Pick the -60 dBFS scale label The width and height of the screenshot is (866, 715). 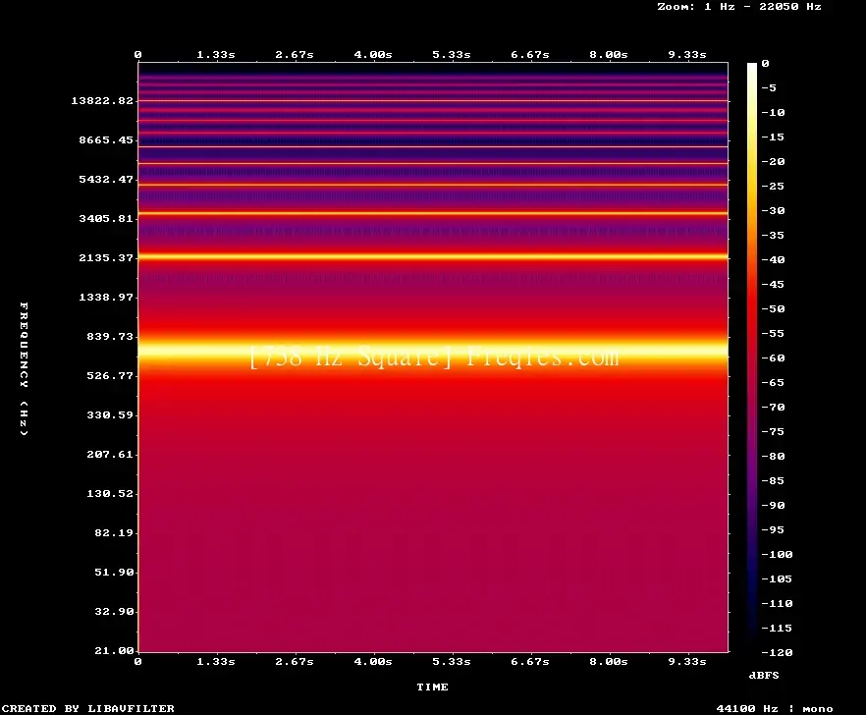tap(773, 358)
